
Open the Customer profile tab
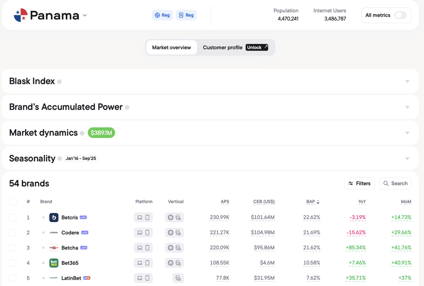[x=223, y=48]
